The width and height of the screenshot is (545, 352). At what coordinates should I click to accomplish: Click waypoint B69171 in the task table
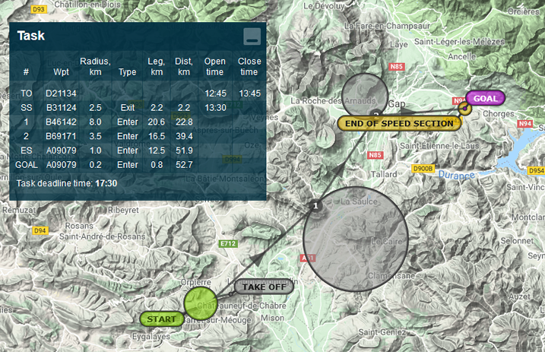tap(61, 135)
